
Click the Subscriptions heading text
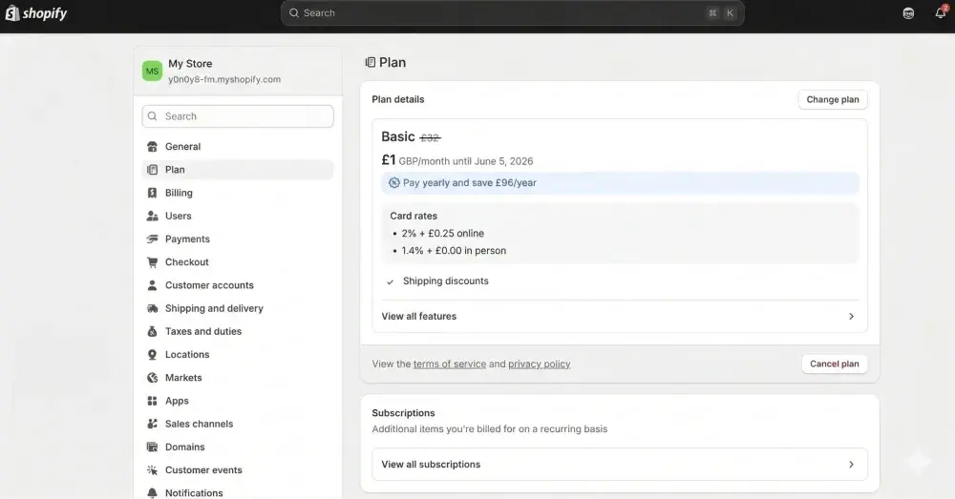(403, 413)
